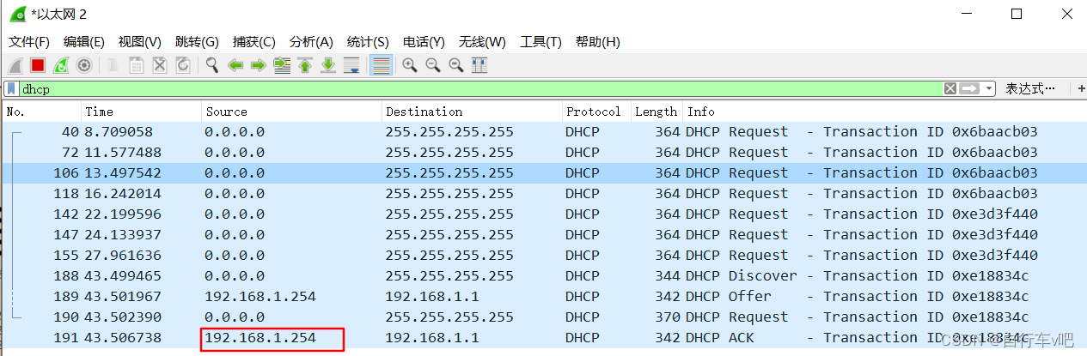
Task: Open the 分析(A) menu
Action: [x=311, y=42]
